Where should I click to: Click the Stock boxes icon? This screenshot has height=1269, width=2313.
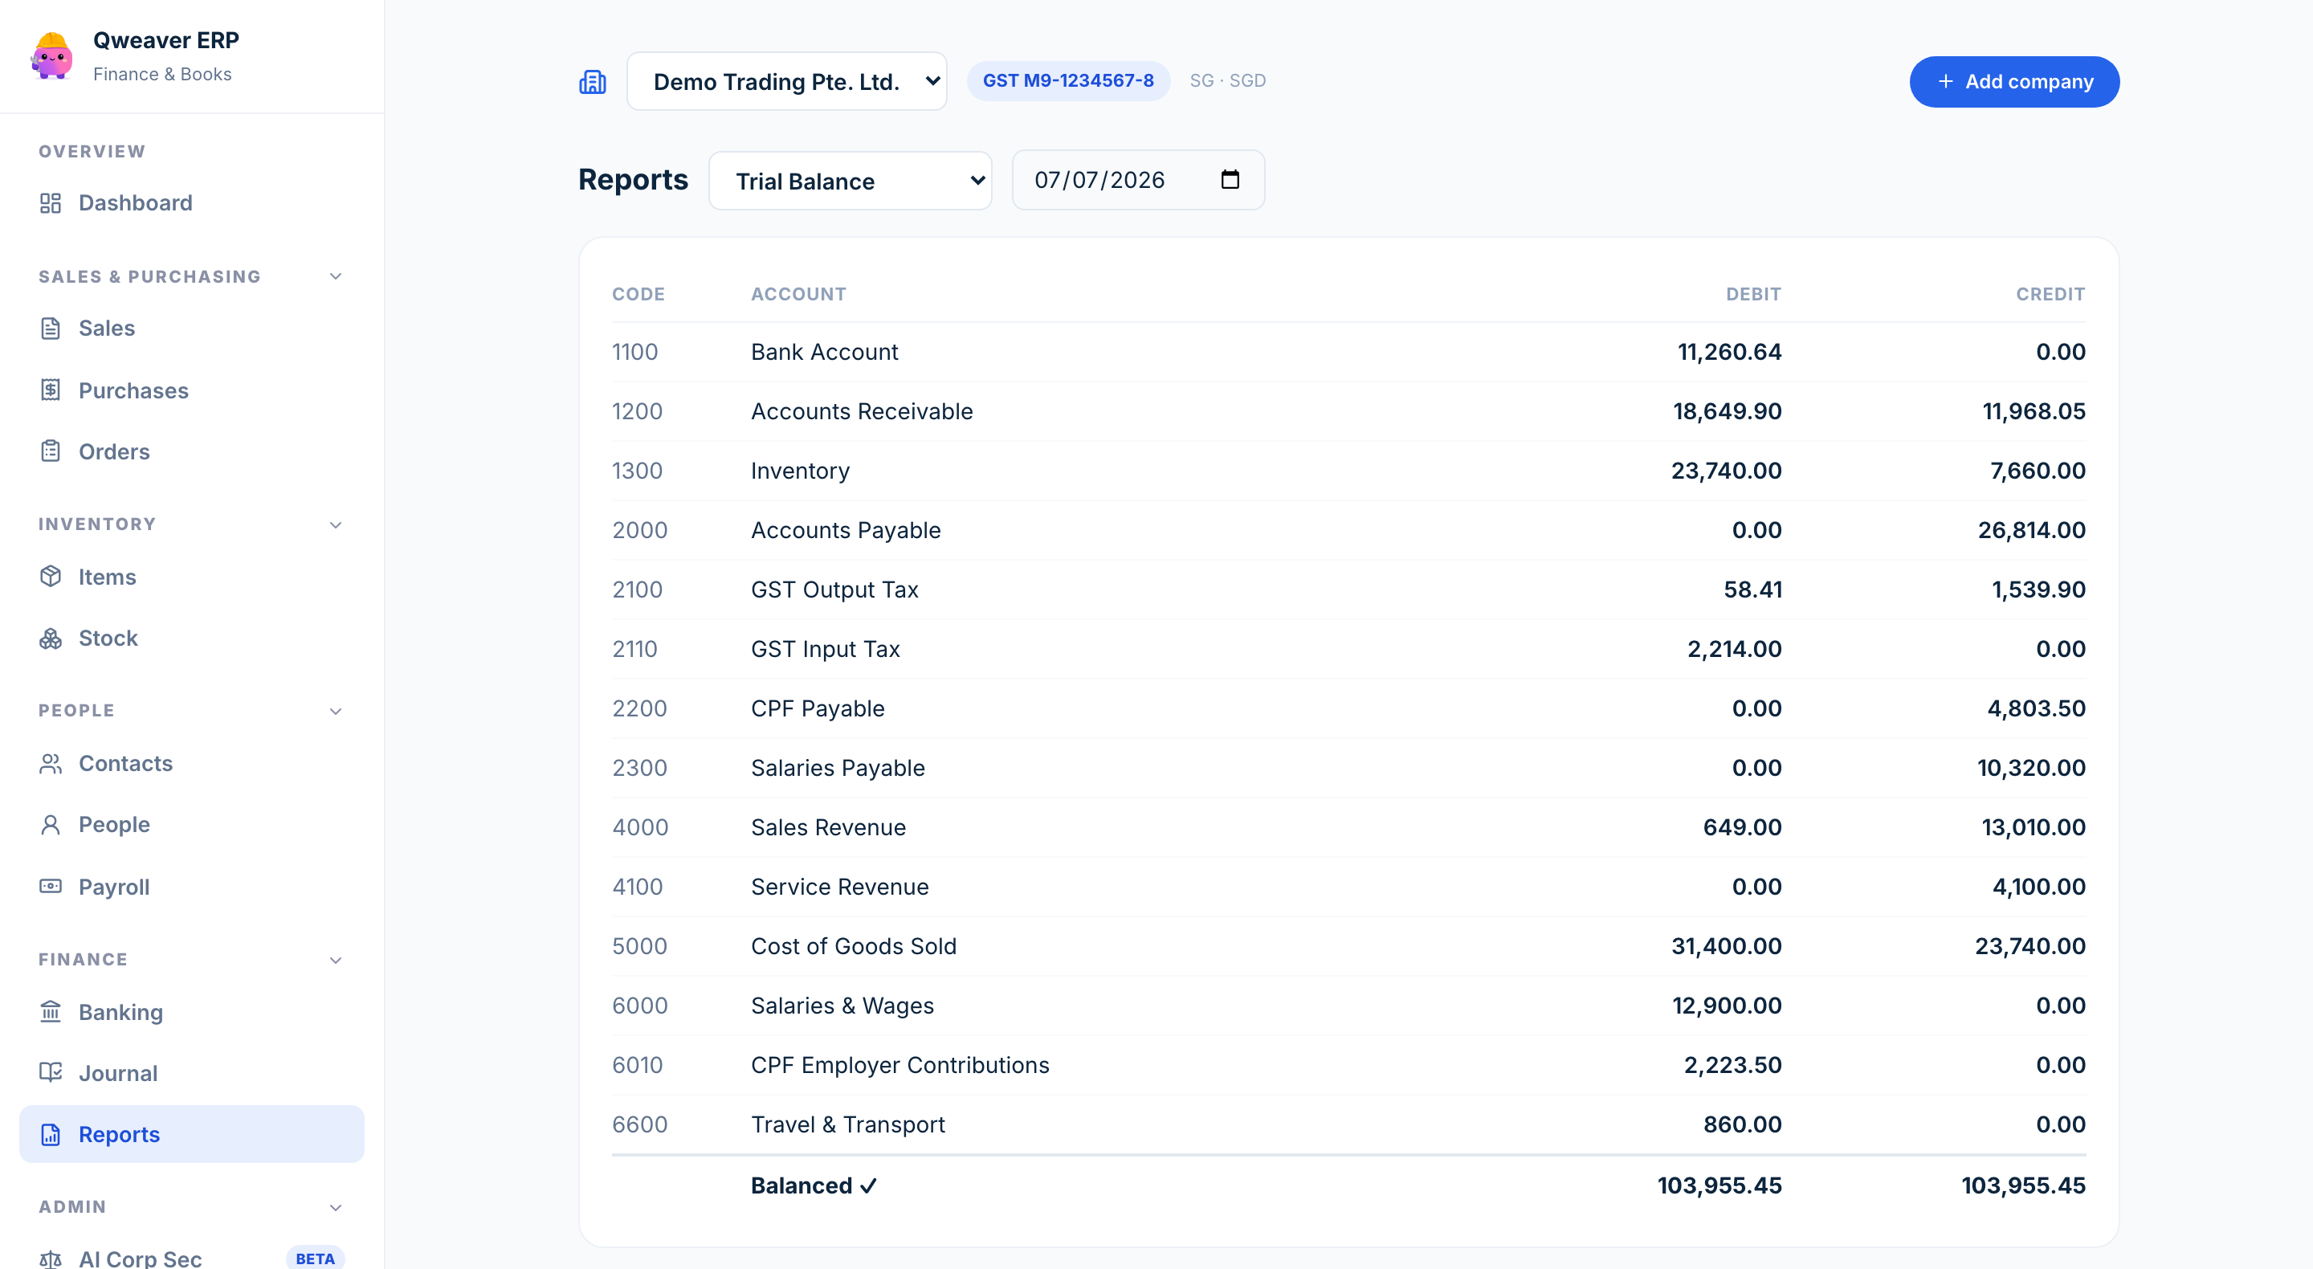pos(51,638)
